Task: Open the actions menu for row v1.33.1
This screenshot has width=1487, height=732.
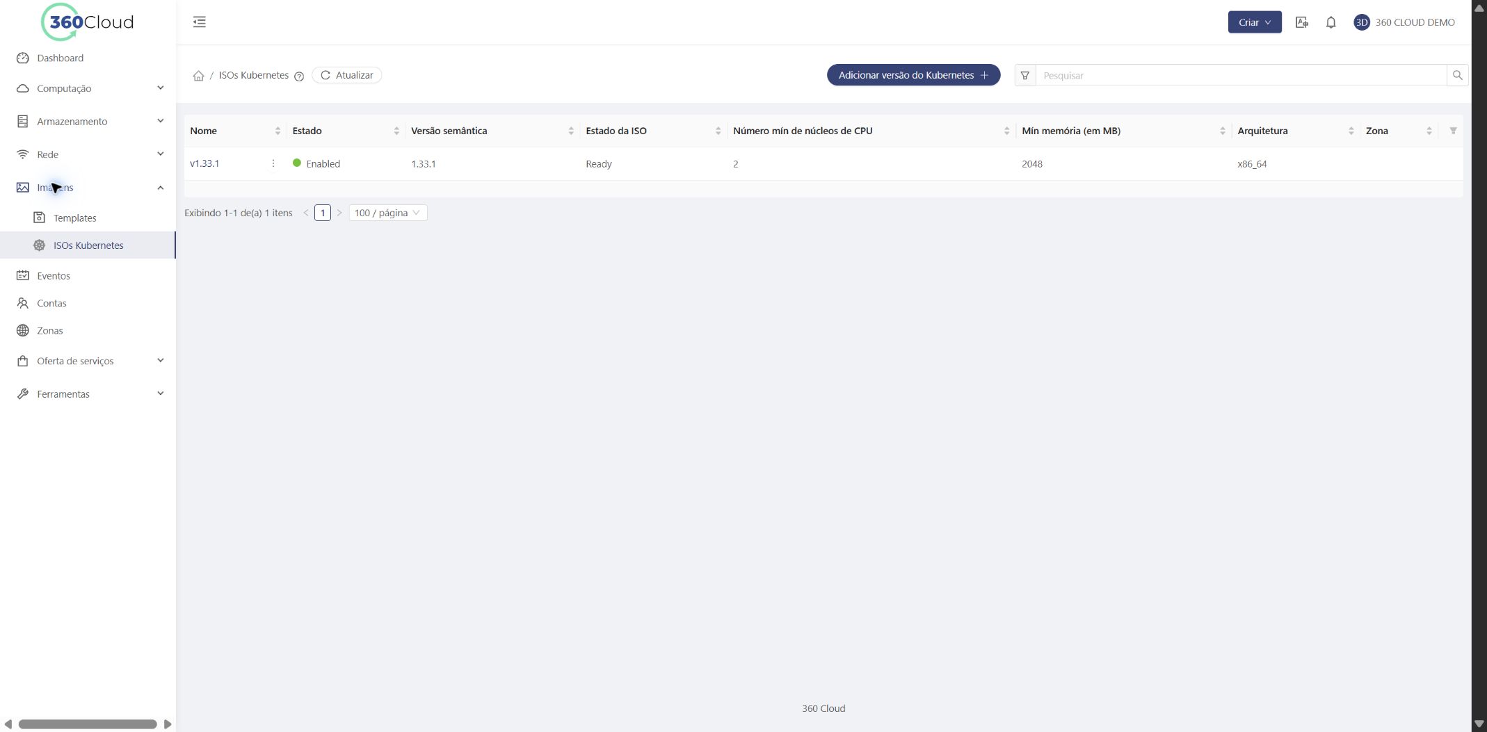Action: point(273,163)
